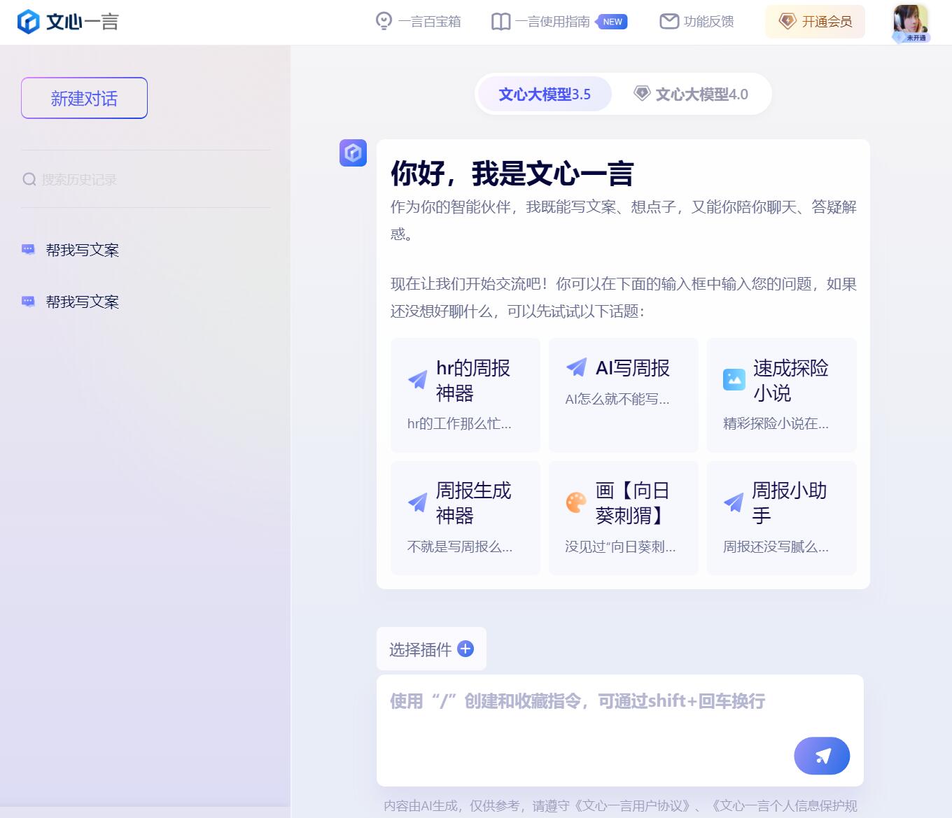Click description text 精彩探险小说在...
The height and width of the screenshot is (818, 952).
[x=776, y=423]
